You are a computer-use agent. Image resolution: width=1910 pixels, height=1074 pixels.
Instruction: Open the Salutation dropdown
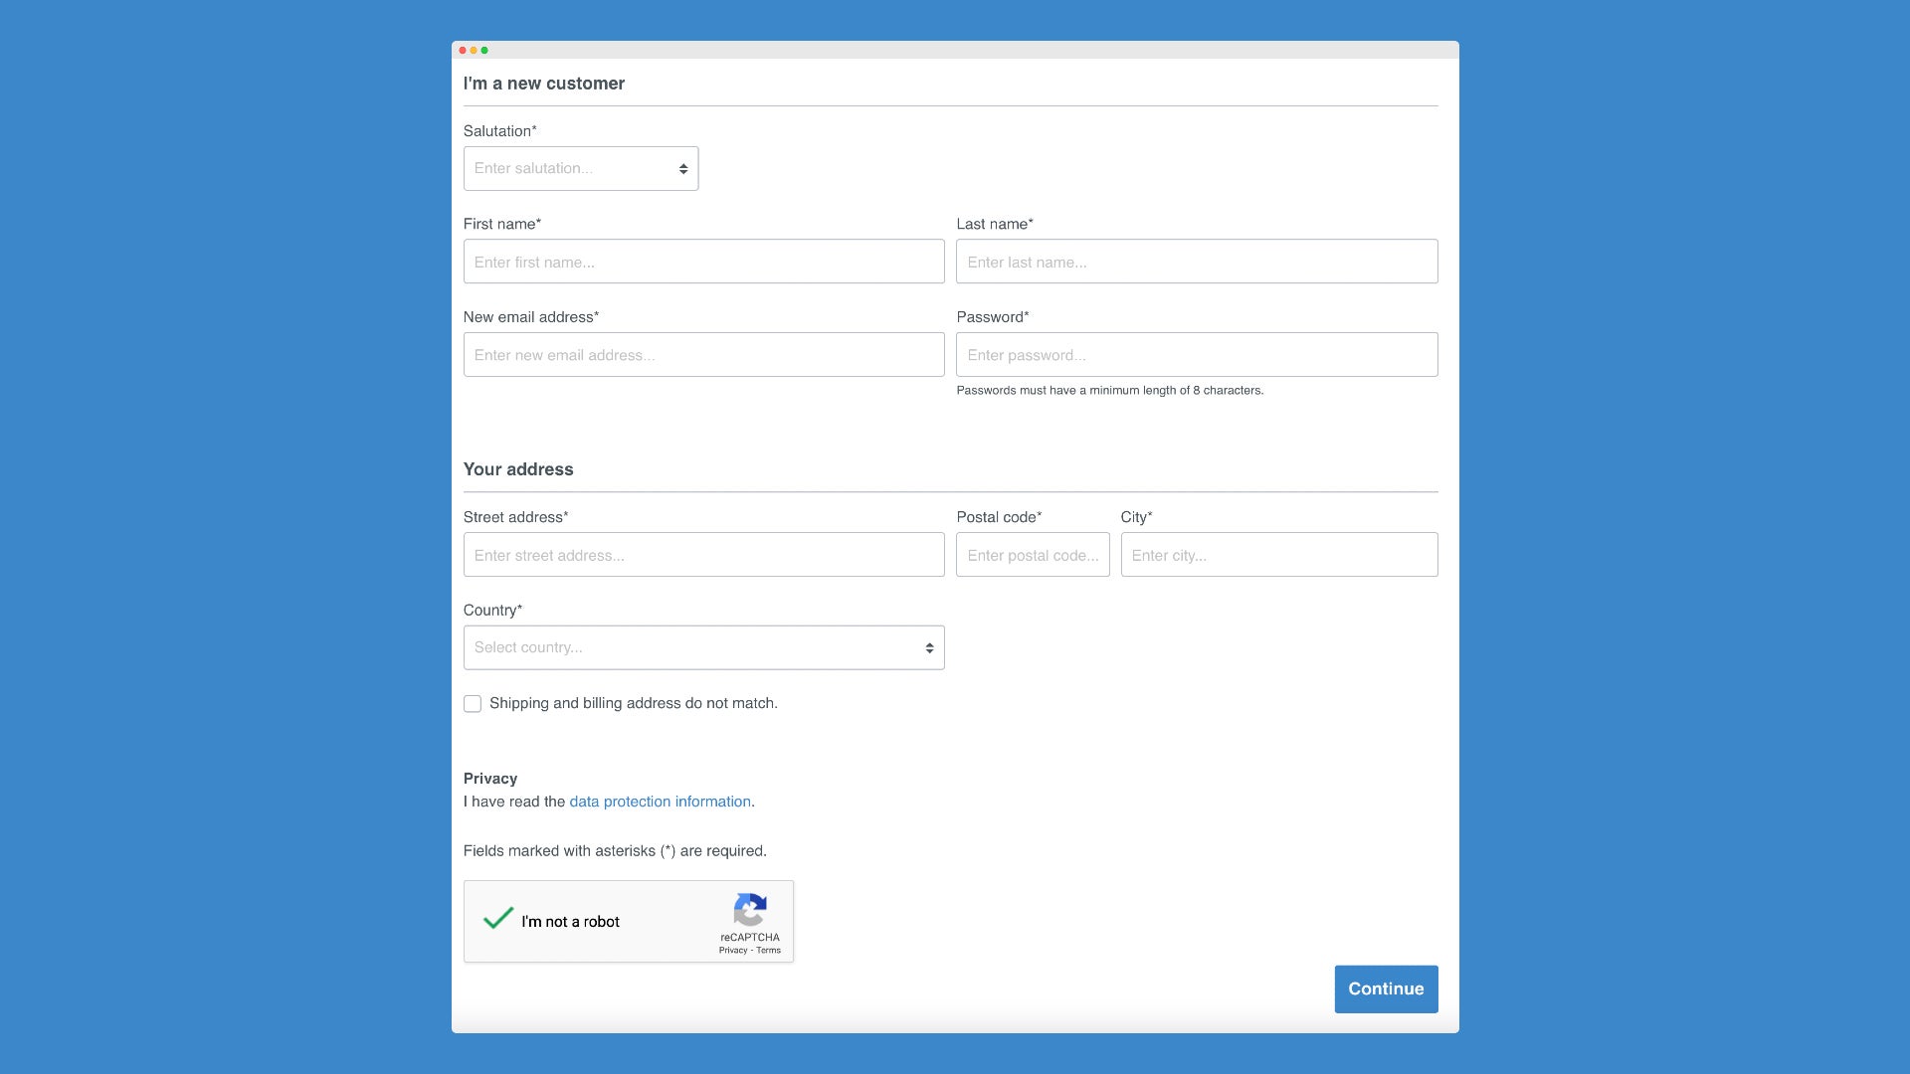581,169
